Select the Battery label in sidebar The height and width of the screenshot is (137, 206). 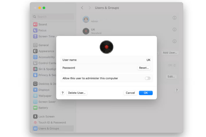coord(43,108)
